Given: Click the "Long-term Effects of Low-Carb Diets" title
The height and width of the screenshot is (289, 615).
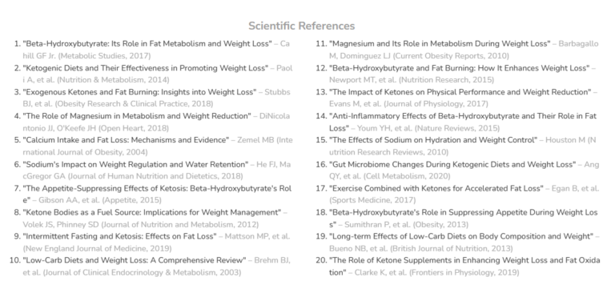Looking at the screenshot, I should pos(461,236).
